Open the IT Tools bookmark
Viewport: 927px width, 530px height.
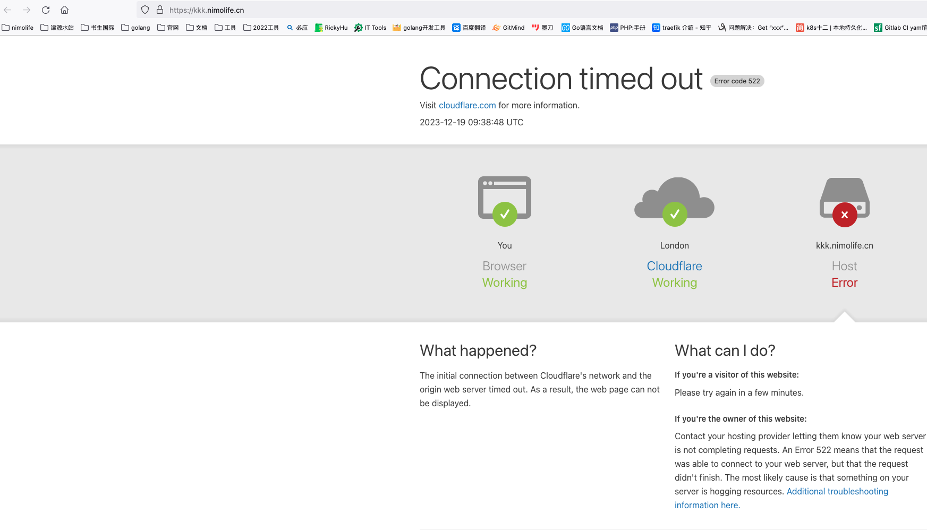(x=370, y=28)
